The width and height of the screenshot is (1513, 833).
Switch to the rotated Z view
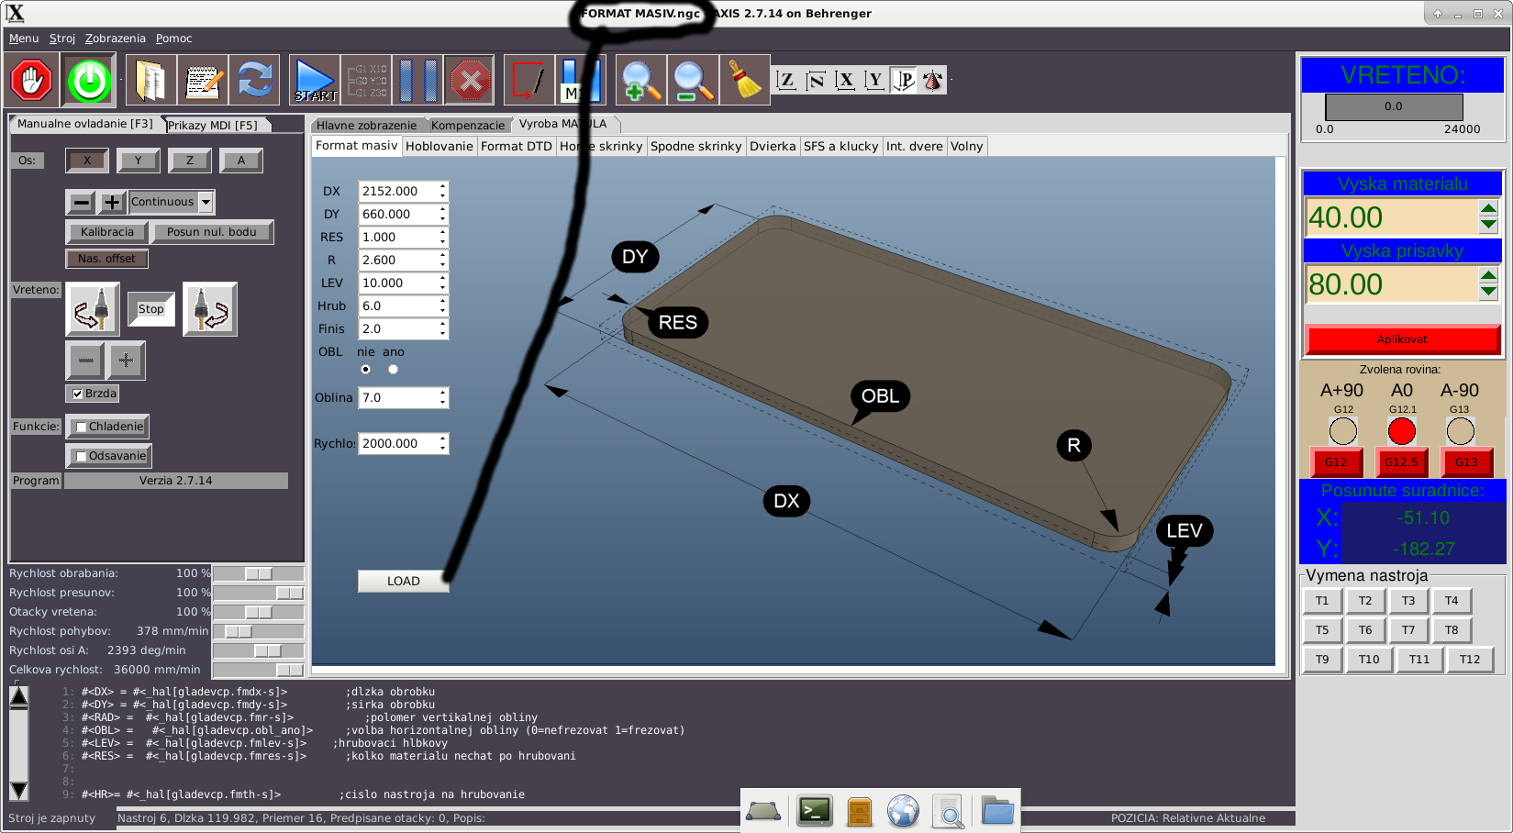tap(816, 81)
